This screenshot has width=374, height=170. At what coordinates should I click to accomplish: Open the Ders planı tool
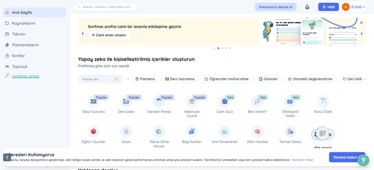126,106
